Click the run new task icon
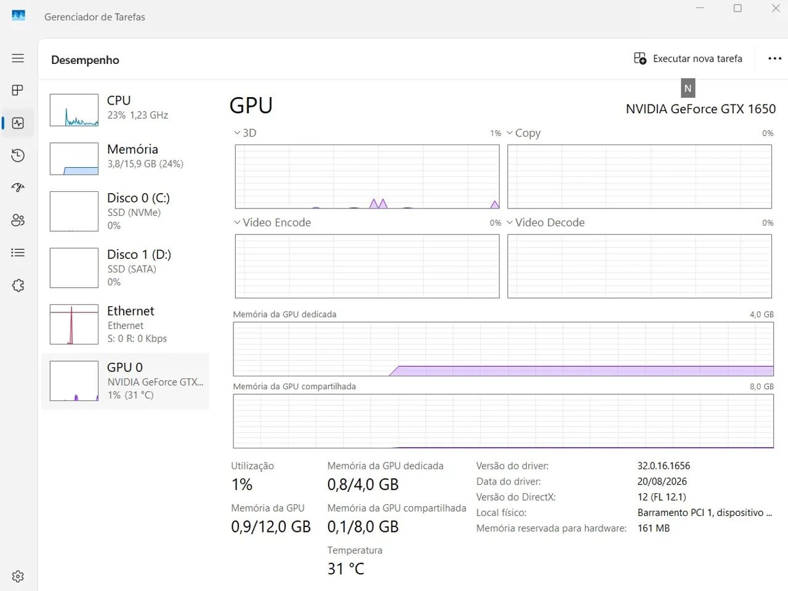The image size is (788, 591). tap(640, 58)
